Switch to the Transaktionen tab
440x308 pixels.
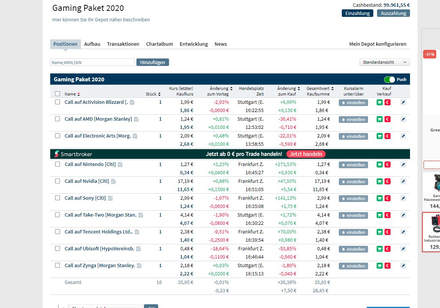[x=123, y=44]
